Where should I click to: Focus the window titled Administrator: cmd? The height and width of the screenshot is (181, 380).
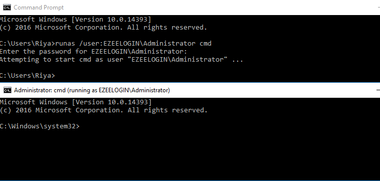point(92,90)
